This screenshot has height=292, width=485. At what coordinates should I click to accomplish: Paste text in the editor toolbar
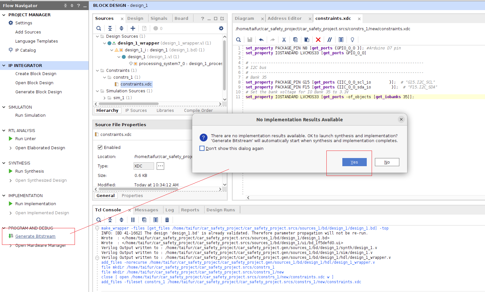[307, 40]
